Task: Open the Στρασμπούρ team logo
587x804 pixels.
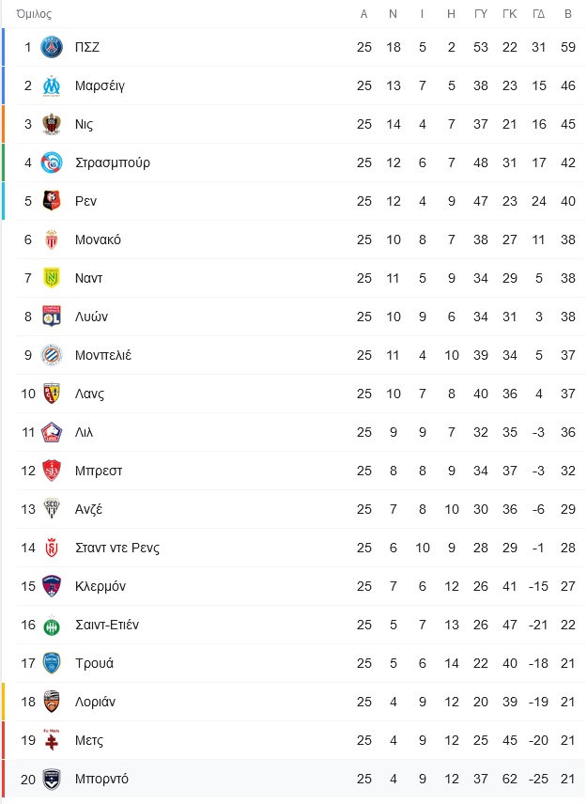Action: point(52,162)
